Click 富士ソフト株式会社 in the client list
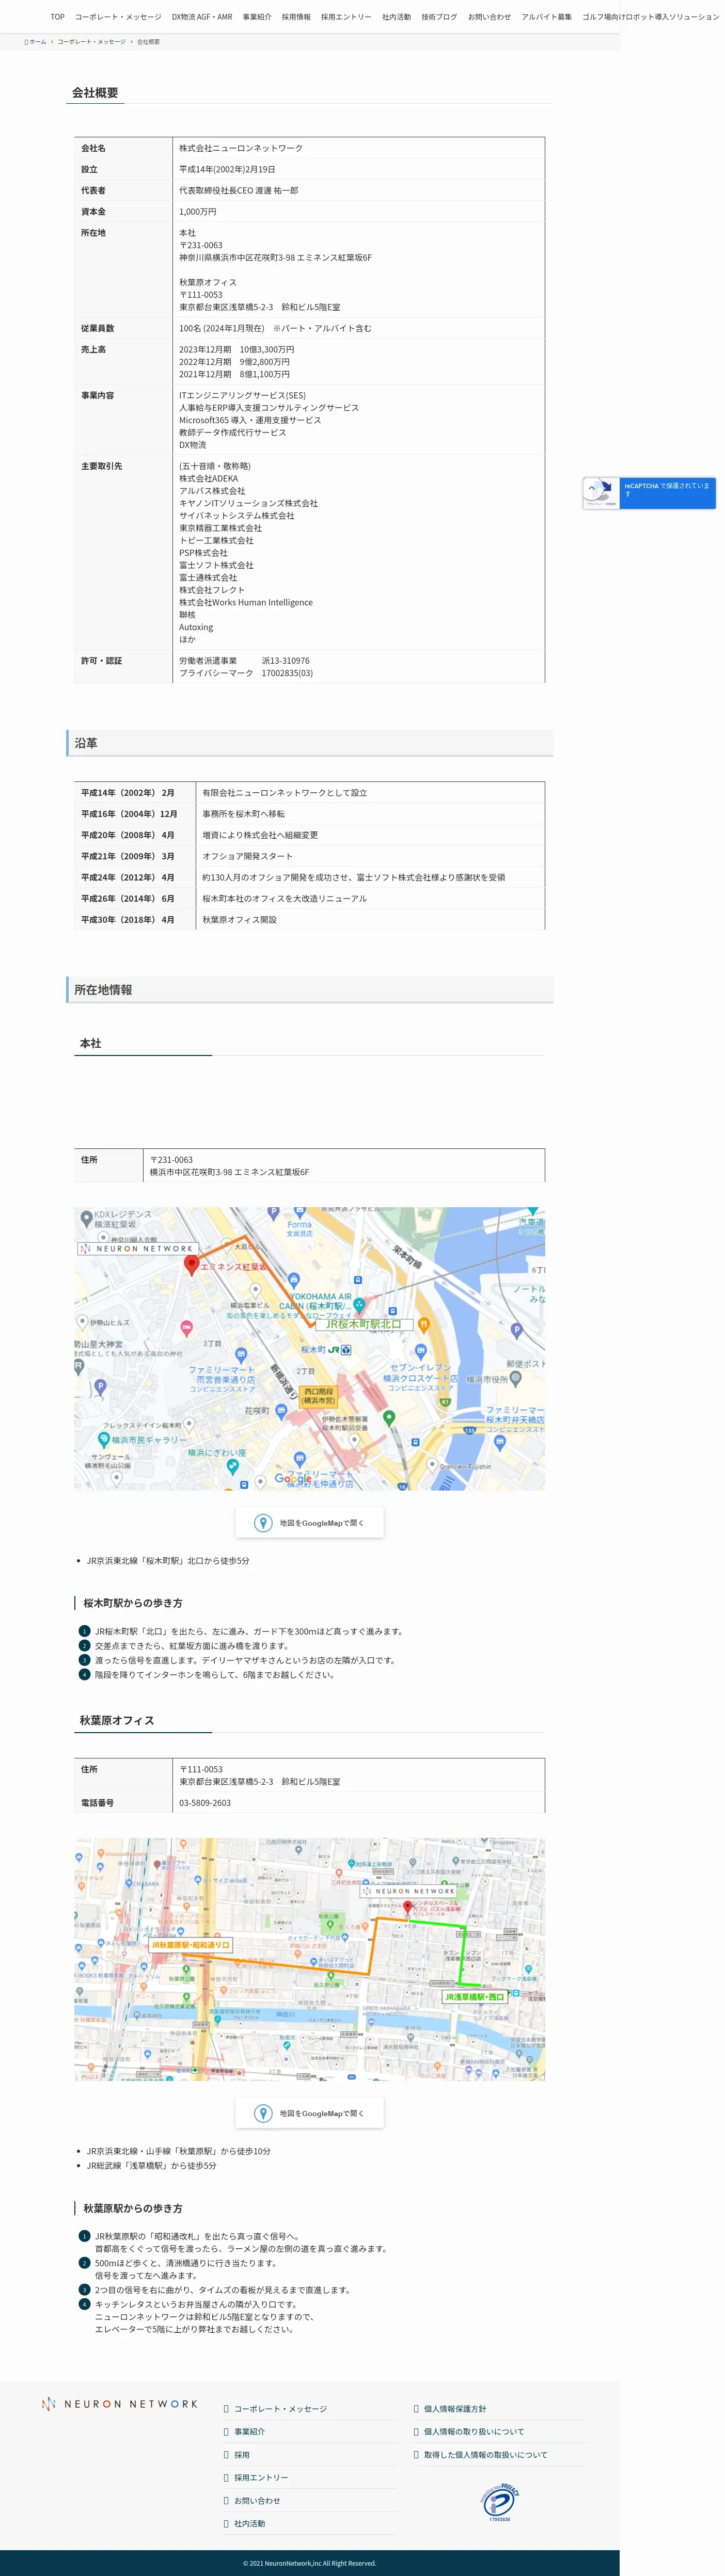 [x=216, y=565]
